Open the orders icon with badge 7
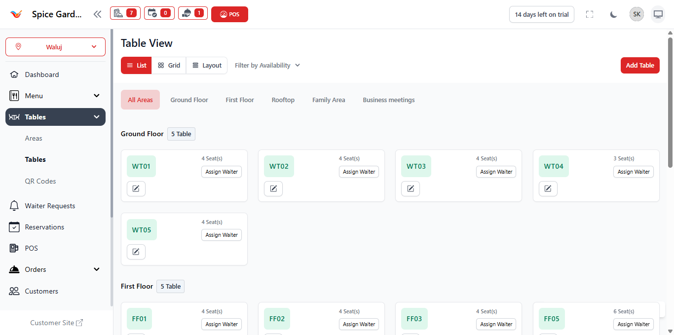Image resolution: width=674 pixels, height=335 pixels. (x=125, y=13)
